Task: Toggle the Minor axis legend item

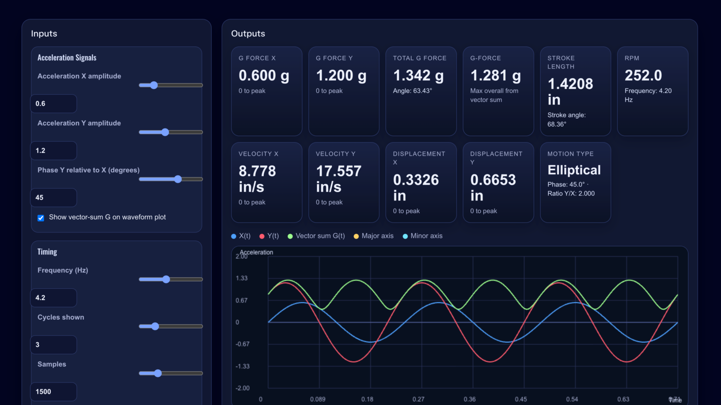Action: pos(422,236)
